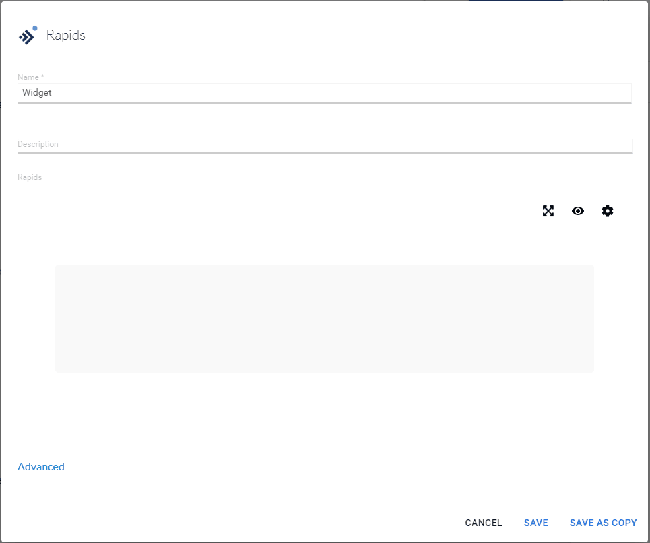This screenshot has height=543, width=650.
Task: Open settings with the gear icon
Action: 608,211
